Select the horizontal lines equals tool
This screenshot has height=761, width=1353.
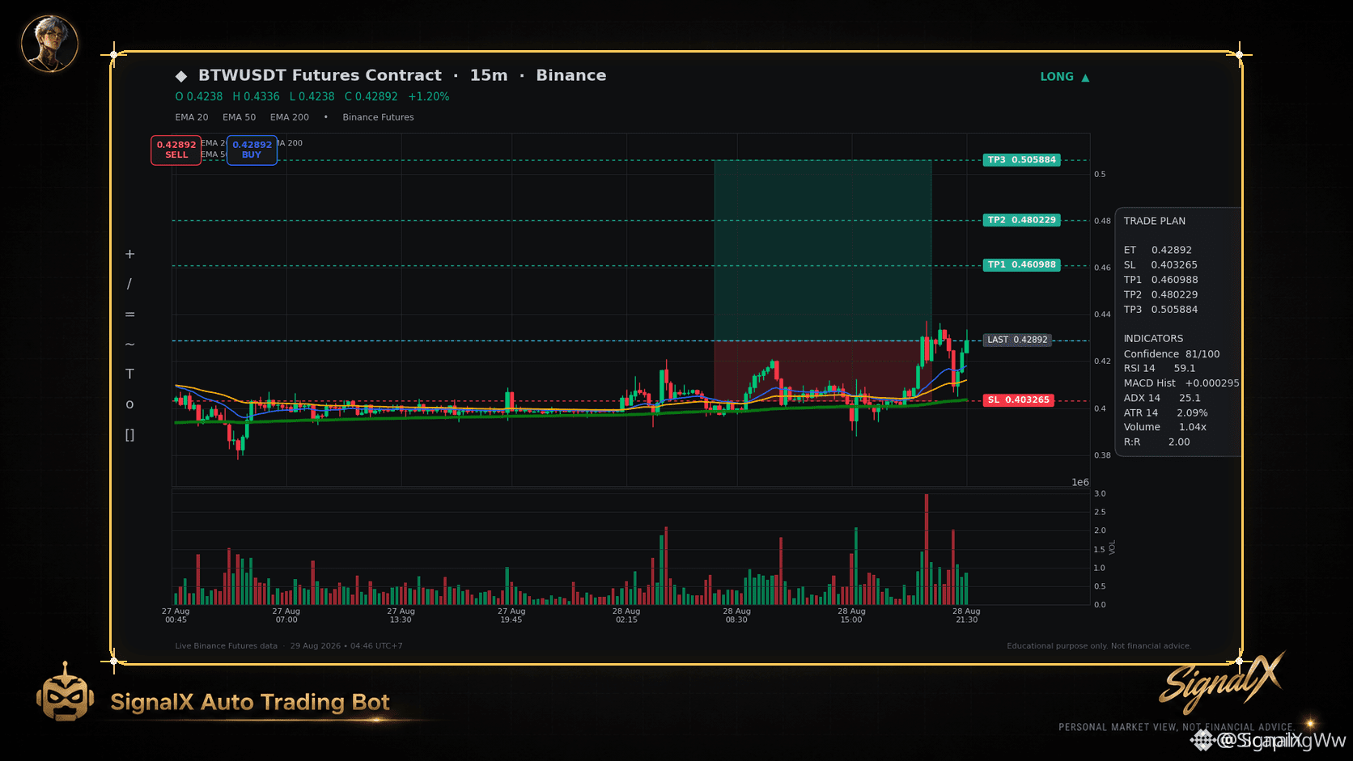pos(129,314)
